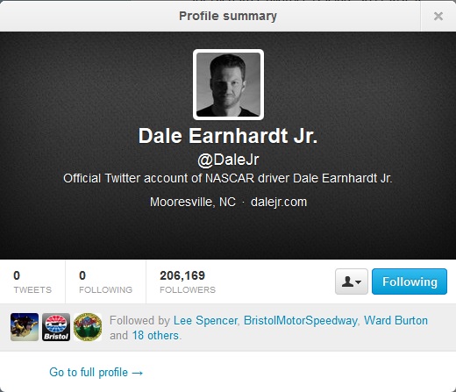456x392 pixels.
Task: View the 206,169 Followers stat
Action: tap(188, 282)
